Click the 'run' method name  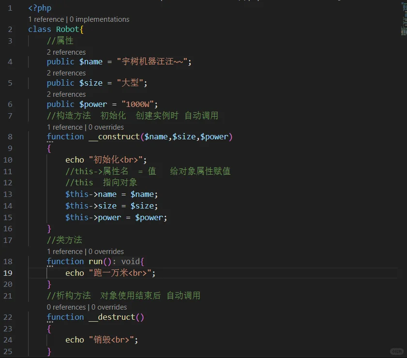95,262
